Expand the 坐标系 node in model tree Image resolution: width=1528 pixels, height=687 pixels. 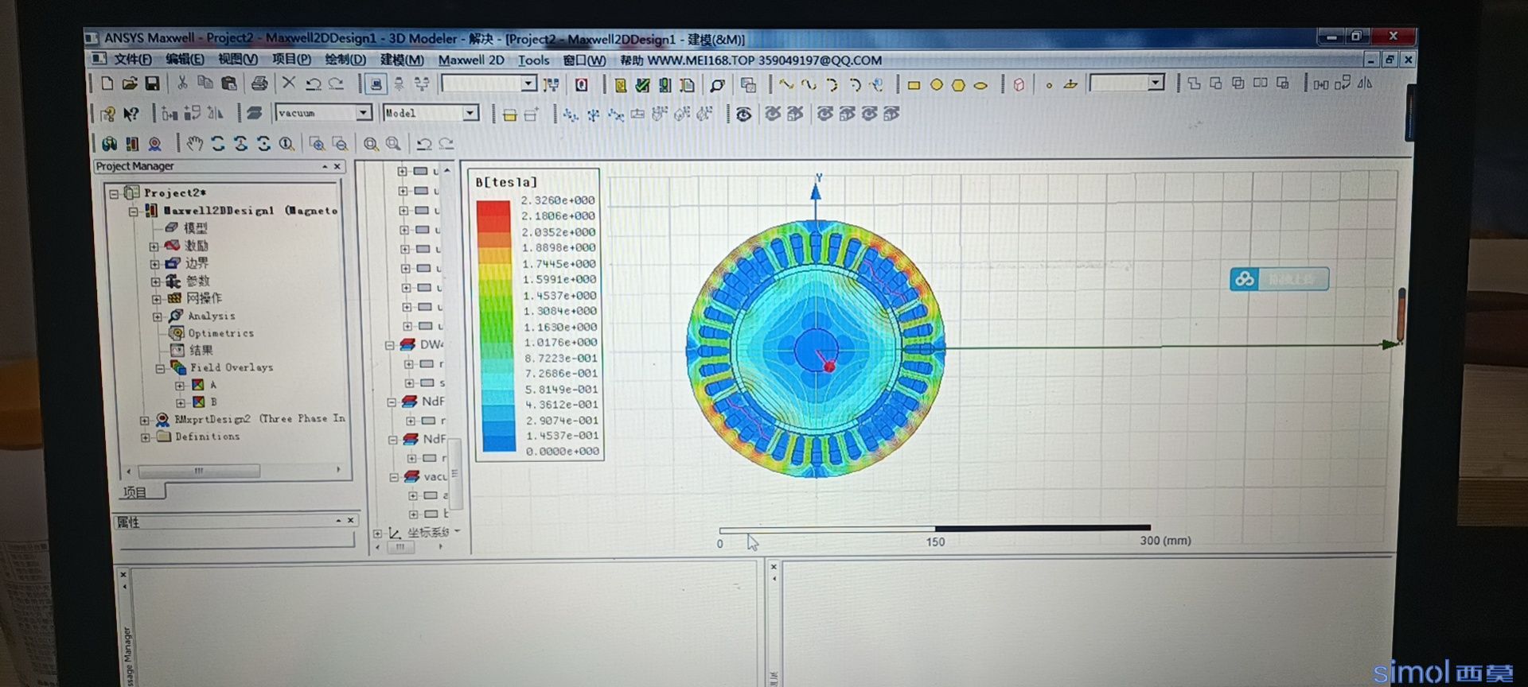pyautogui.click(x=377, y=534)
